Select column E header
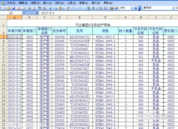178x129 pixels. click(80, 17)
